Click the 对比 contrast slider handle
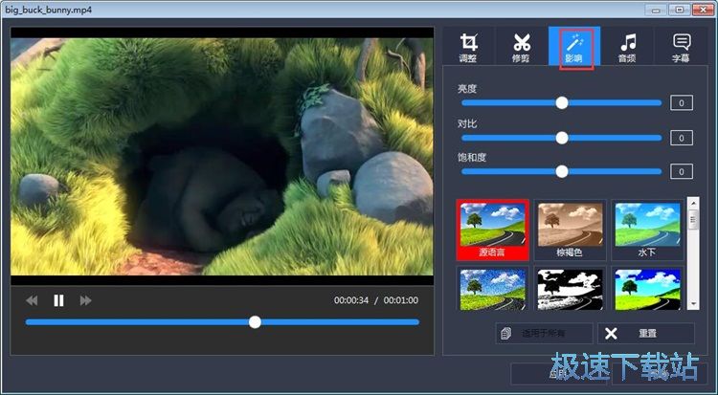The width and height of the screenshot is (718, 395). pyautogui.click(x=562, y=138)
